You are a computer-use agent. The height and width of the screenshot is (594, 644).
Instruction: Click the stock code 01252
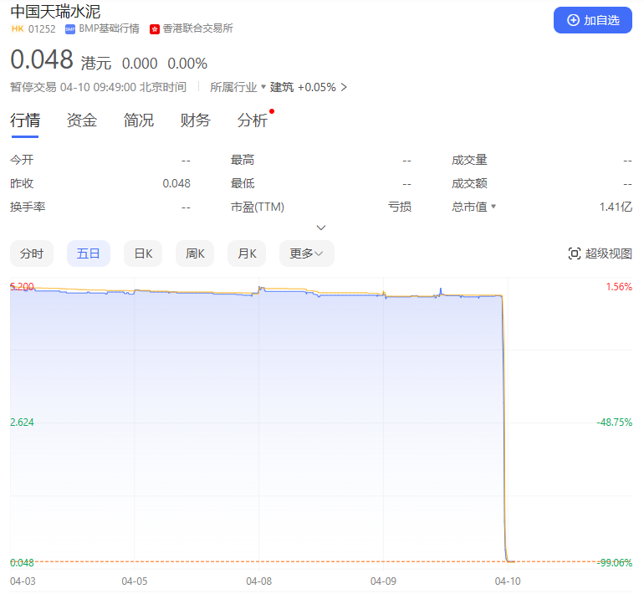pos(42,29)
